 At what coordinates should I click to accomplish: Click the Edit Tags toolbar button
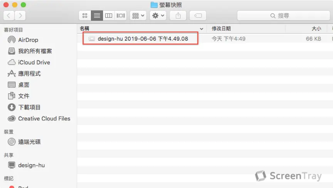pos(198,15)
